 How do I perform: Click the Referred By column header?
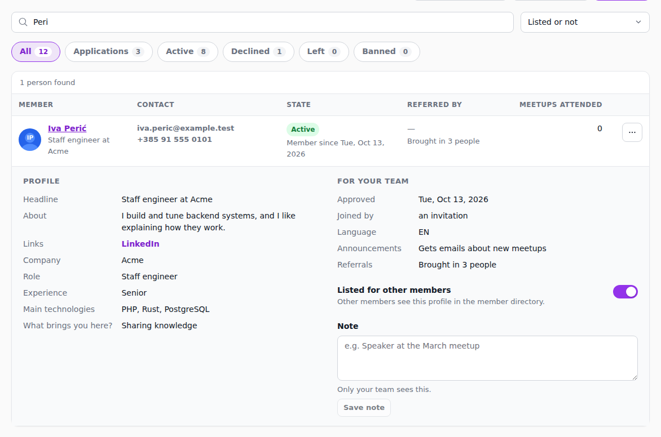coord(434,104)
